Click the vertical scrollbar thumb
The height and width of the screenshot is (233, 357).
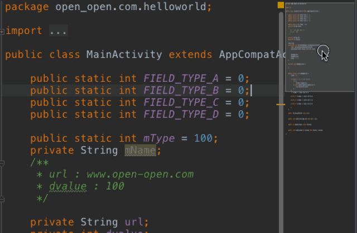(281, 123)
